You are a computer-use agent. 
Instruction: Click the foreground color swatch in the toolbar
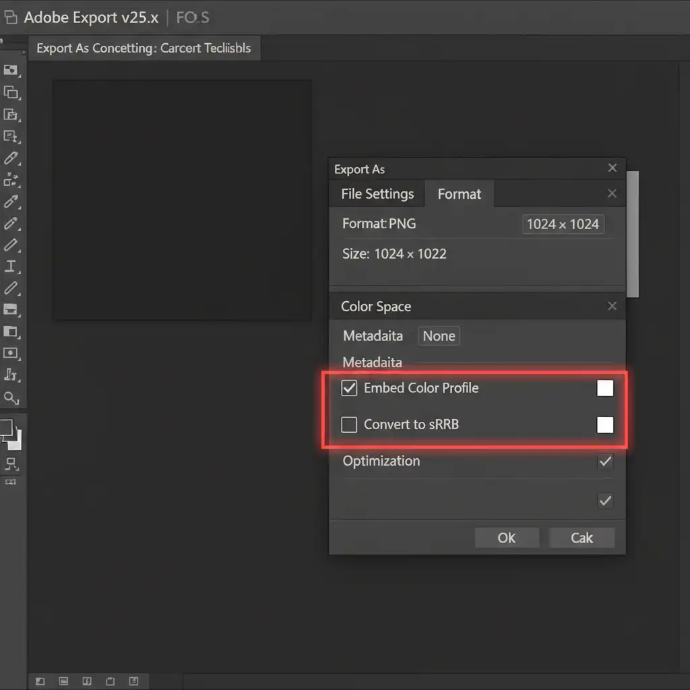point(6,428)
